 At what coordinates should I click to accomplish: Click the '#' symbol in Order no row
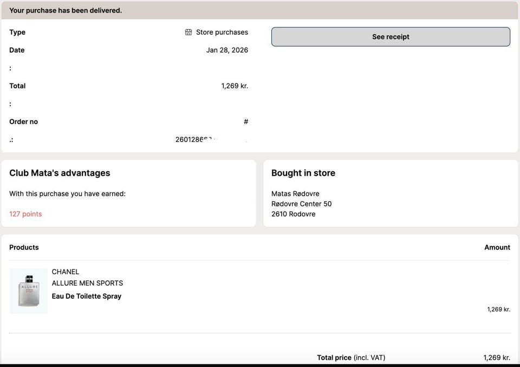(x=246, y=122)
